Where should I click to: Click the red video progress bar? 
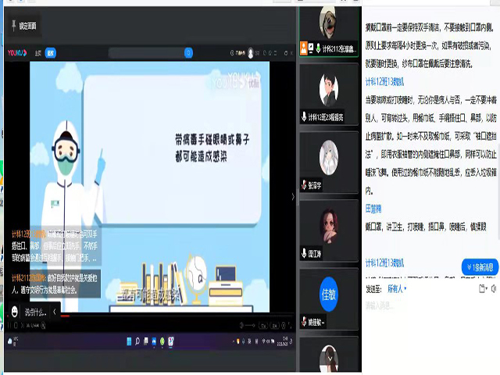coord(65,316)
